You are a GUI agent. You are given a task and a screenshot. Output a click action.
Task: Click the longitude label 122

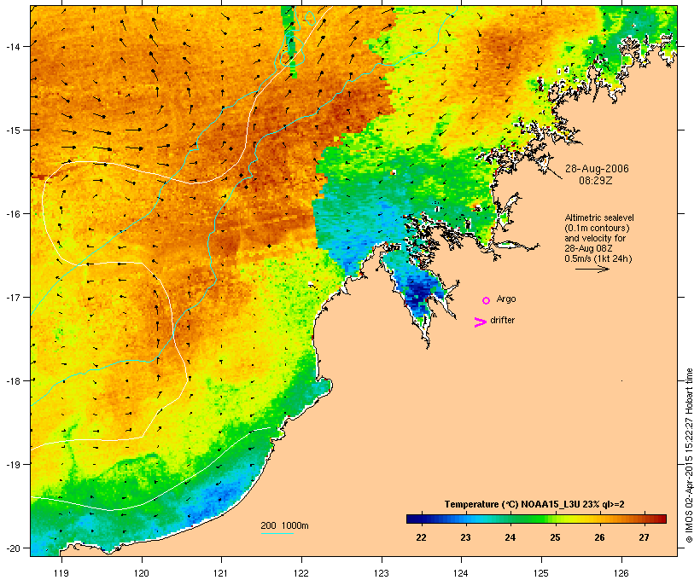(x=301, y=573)
